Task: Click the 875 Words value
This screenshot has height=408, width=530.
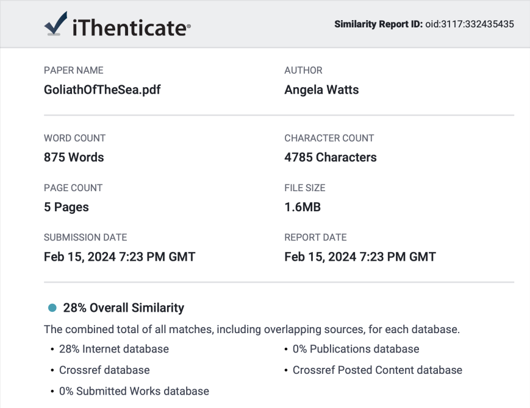Action: click(74, 157)
